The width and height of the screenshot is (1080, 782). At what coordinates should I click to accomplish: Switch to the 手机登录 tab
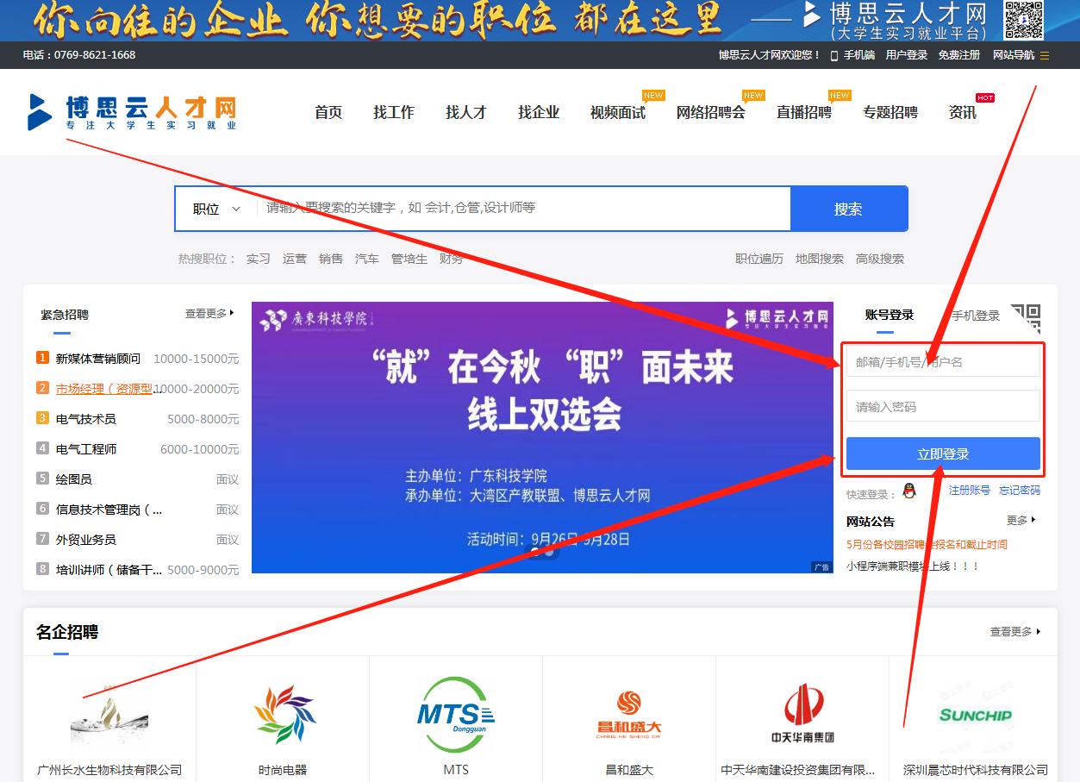click(x=975, y=316)
